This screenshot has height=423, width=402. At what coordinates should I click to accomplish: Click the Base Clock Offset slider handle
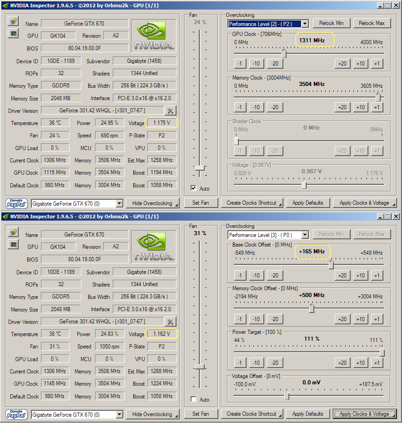coord(331,264)
